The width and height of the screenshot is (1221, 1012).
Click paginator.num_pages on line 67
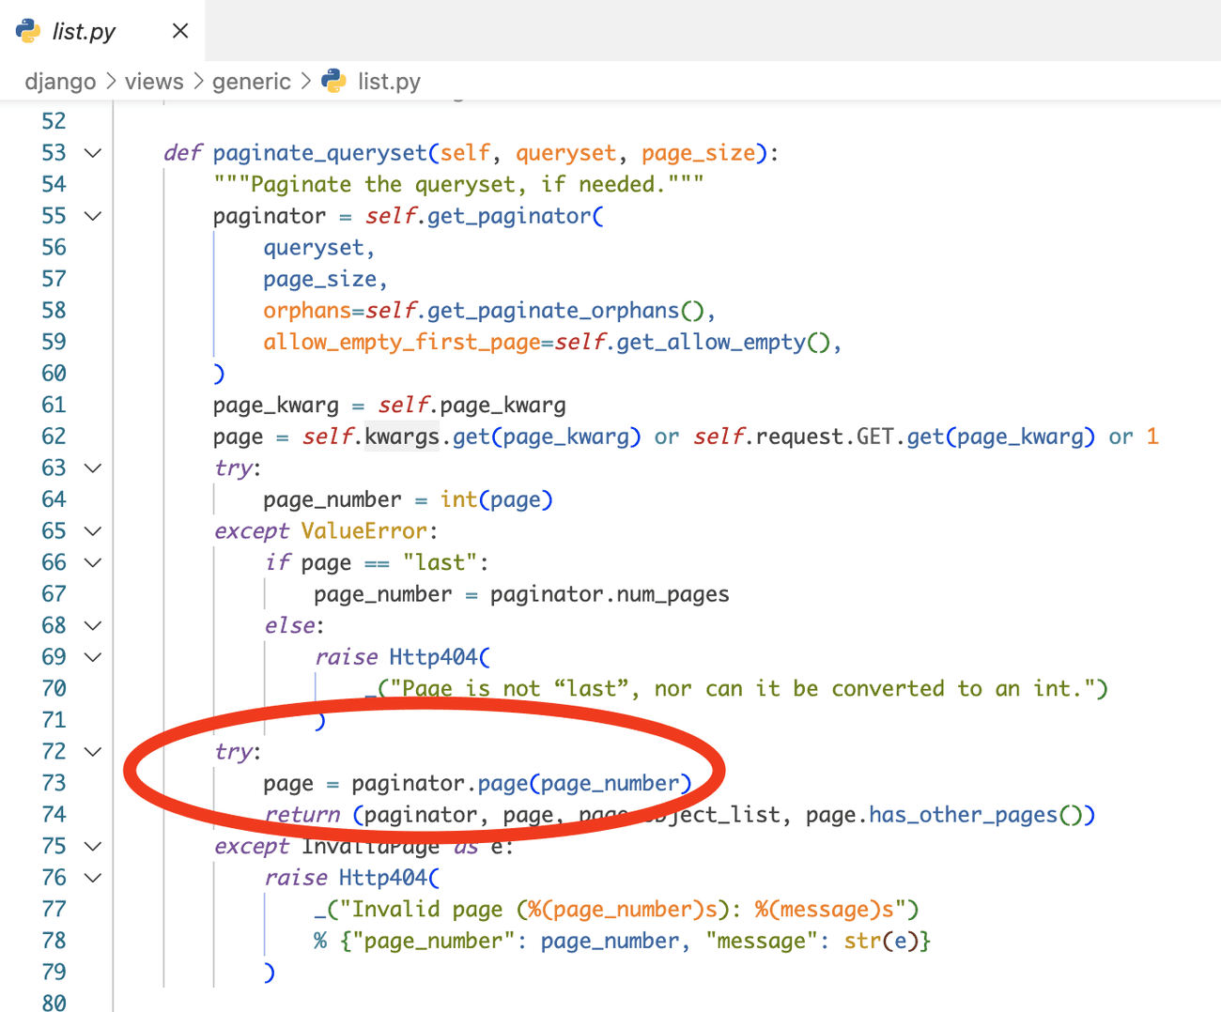610,594
